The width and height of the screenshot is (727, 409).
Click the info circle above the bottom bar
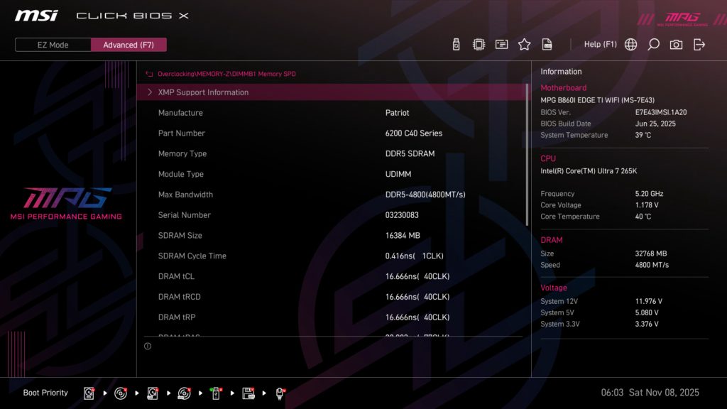click(x=148, y=346)
